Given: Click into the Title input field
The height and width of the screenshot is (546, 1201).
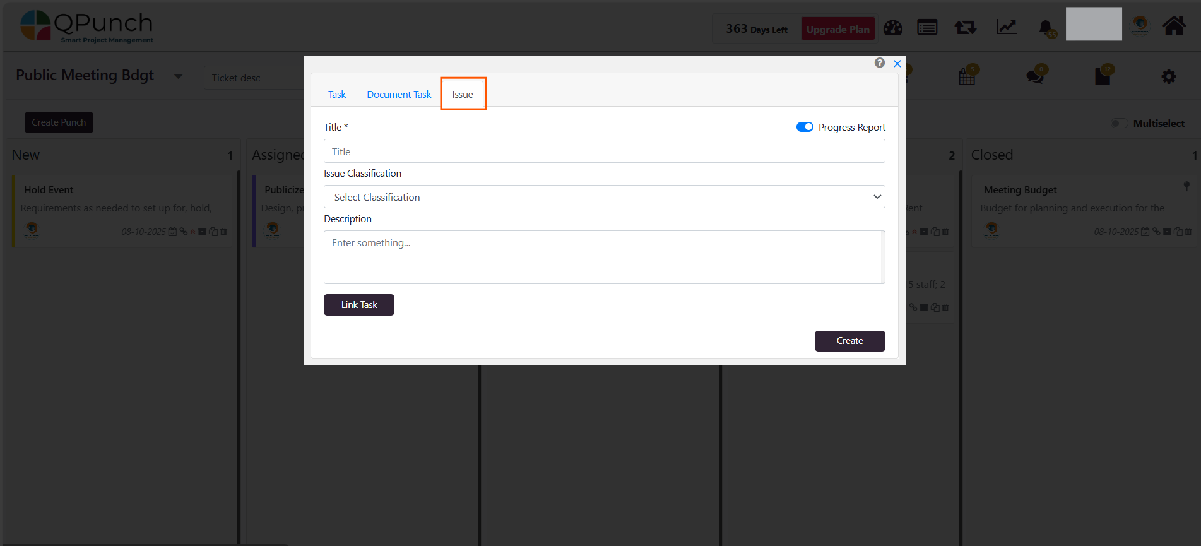Looking at the screenshot, I should [x=604, y=151].
